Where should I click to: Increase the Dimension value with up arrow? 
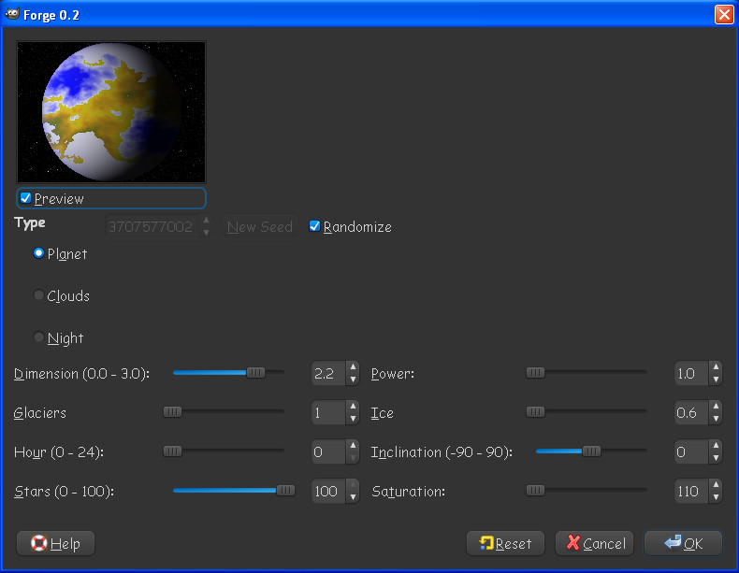[x=353, y=368]
